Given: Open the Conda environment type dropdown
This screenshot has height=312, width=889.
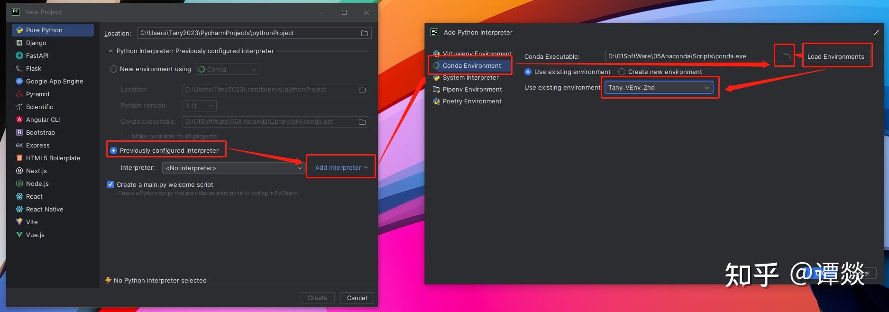Looking at the screenshot, I should [x=227, y=69].
